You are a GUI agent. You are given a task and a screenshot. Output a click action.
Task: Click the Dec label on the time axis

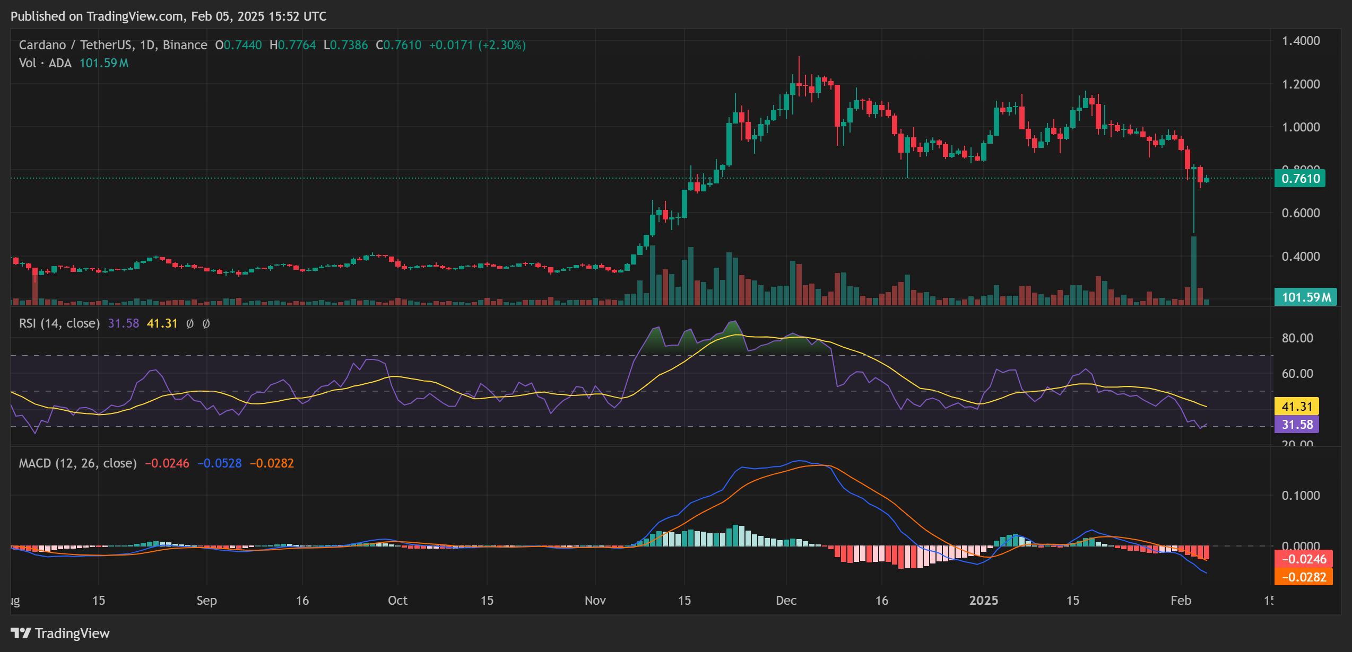click(786, 601)
